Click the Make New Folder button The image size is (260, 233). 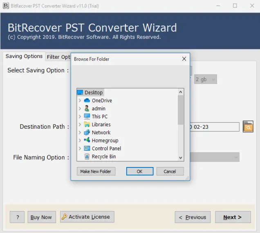click(x=96, y=171)
